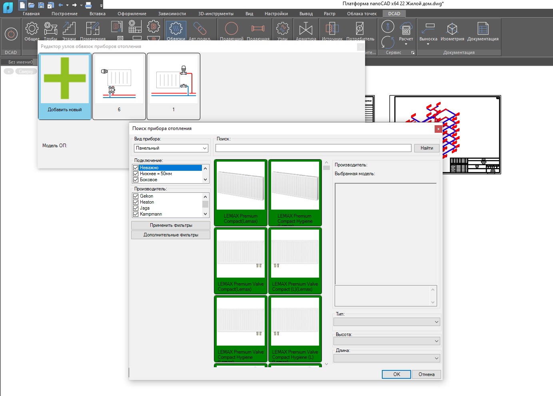Toggle the Нижнее = 50мм checkbox

[136, 174]
